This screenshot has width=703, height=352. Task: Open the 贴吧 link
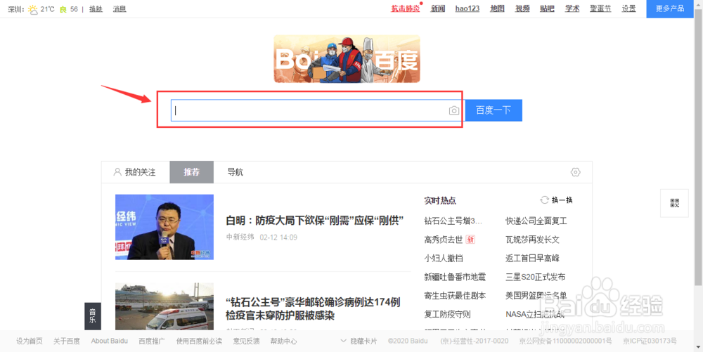547,8
